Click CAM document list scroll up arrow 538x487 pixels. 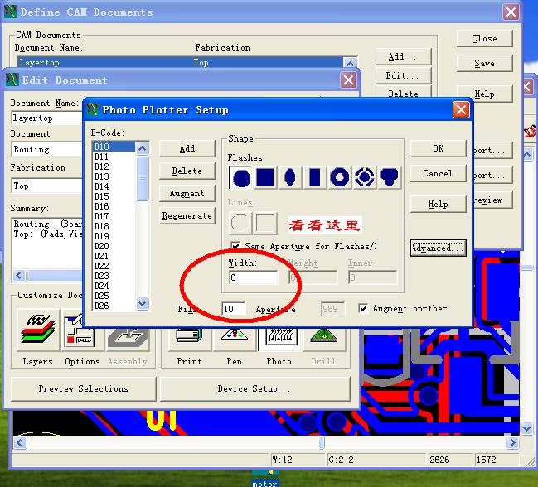point(350,63)
